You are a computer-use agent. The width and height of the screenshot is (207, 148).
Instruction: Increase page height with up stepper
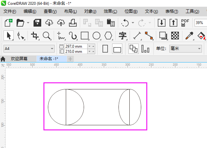point(93,51)
